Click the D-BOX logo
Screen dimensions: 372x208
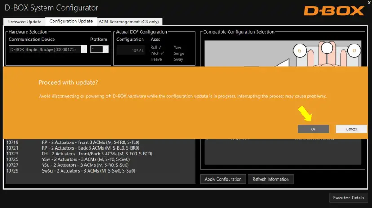(x=334, y=11)
